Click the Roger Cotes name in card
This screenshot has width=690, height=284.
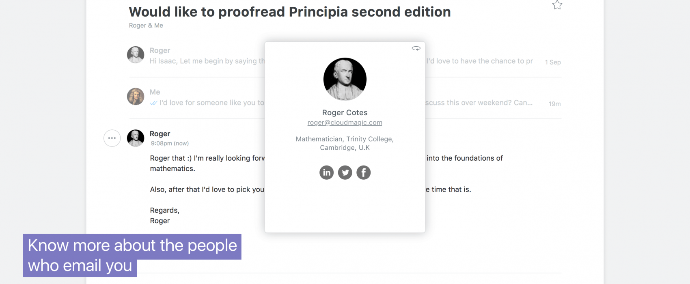[345, 113]
